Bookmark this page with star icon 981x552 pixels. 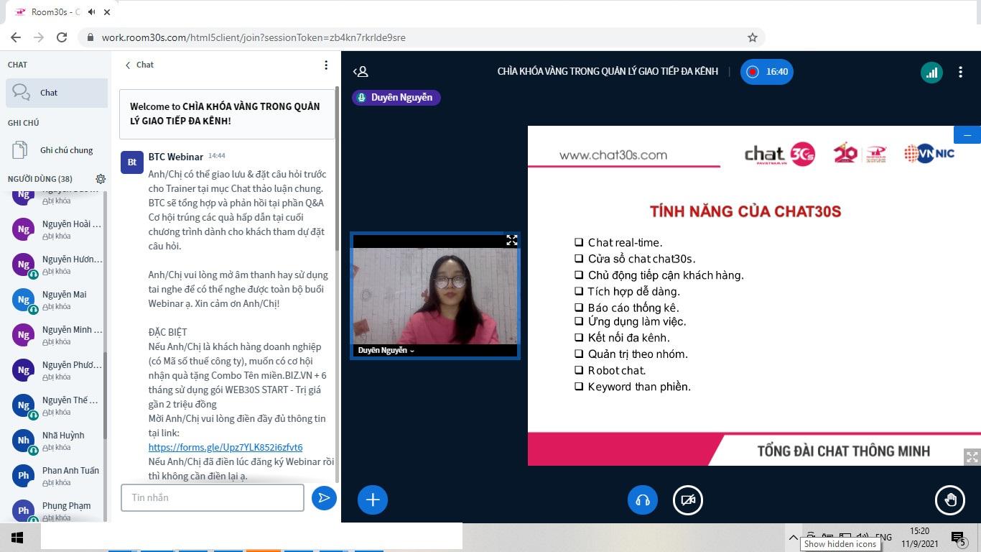[753, 37]
